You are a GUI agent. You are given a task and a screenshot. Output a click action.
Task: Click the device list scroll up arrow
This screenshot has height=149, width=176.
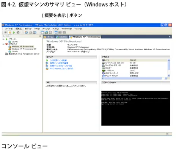[169, 60]
